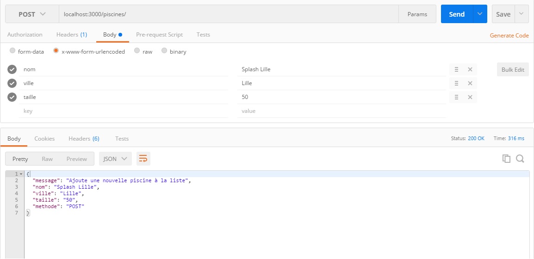Select the raw body type
The image size is (534, 259).
coord(137,51)
